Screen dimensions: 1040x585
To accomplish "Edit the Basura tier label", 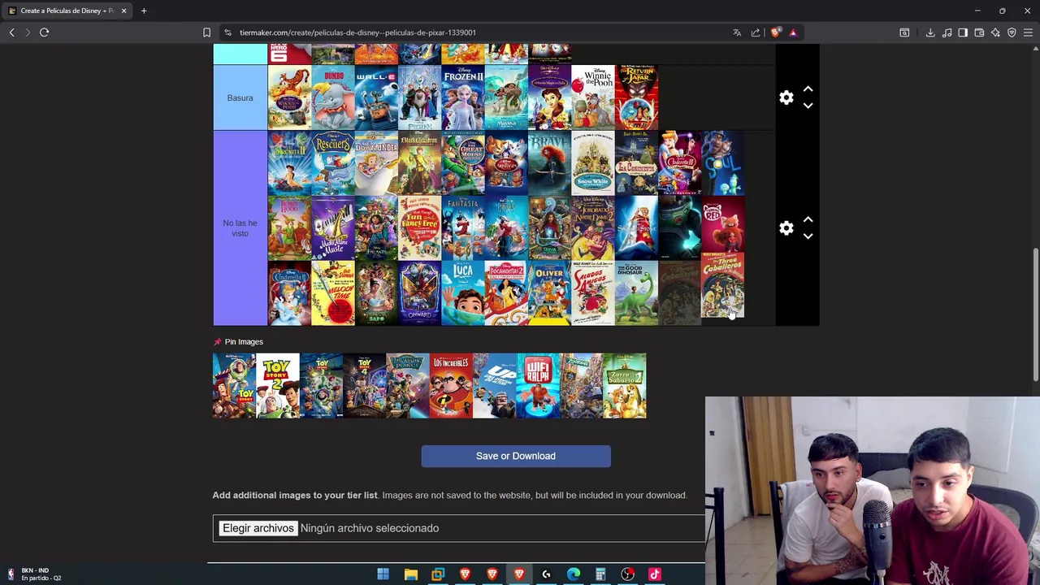I will 240,97.
